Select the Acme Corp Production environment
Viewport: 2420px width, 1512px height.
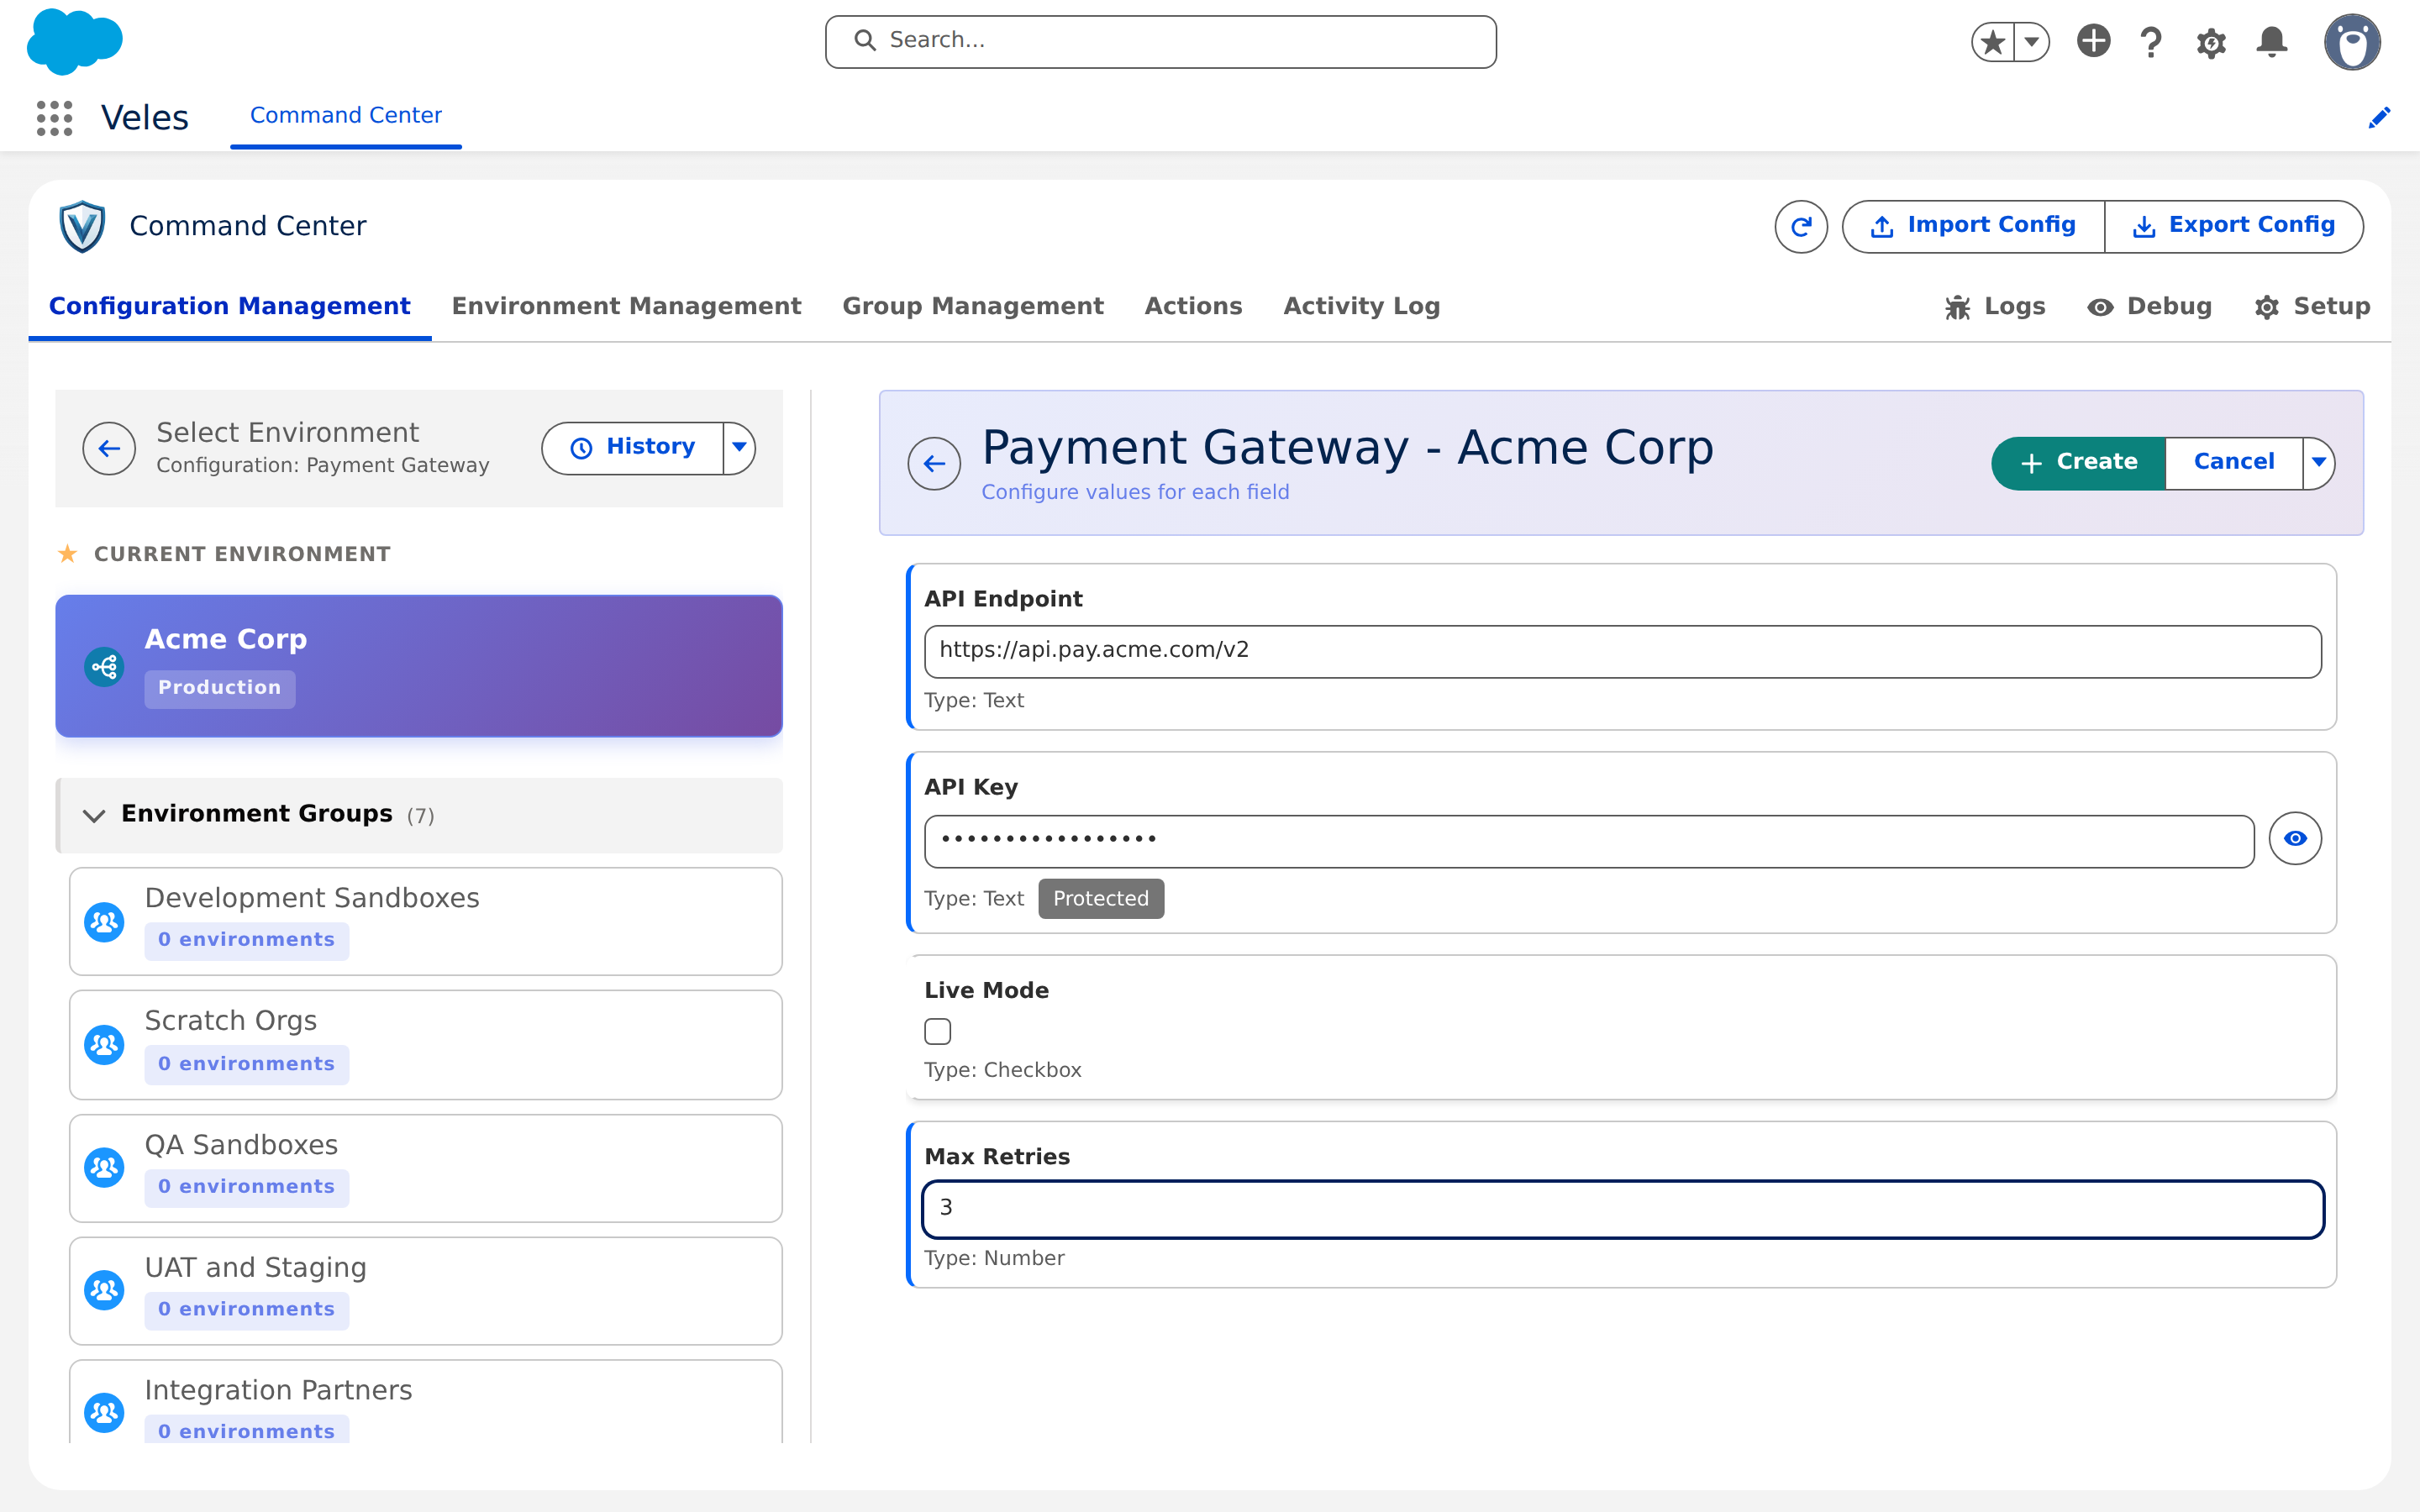pos(419,666)
